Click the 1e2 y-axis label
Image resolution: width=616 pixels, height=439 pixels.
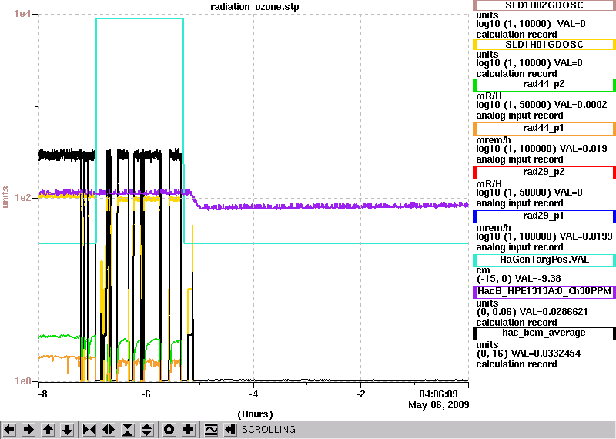point(22,197)
